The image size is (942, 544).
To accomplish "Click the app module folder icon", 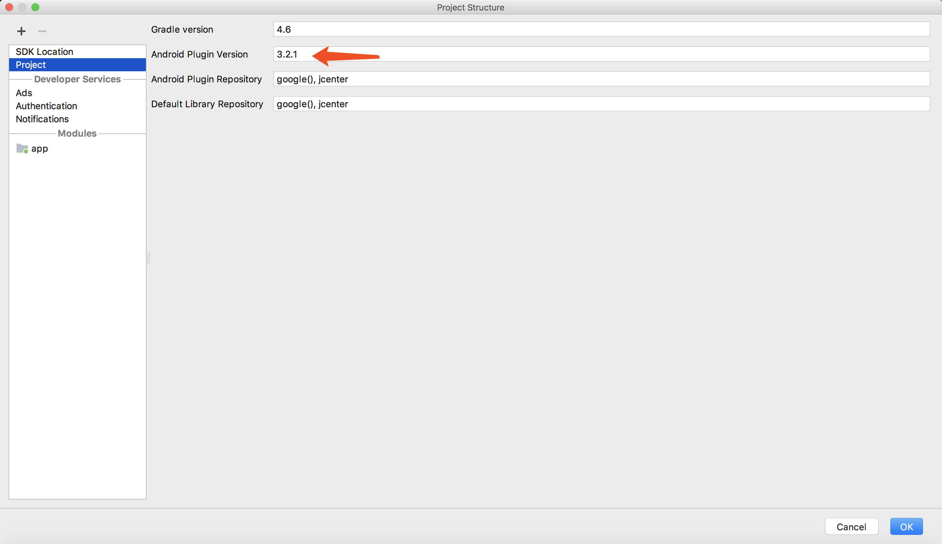I will pyautogui.click(x=22, y=149).
